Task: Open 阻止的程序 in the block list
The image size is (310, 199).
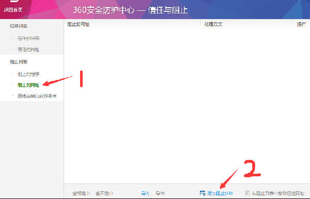Action: (28, 74)
